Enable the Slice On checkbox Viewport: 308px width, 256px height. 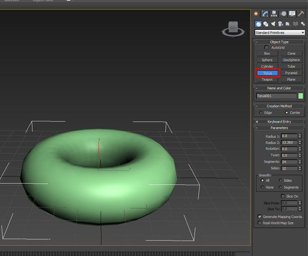(283, 196)
